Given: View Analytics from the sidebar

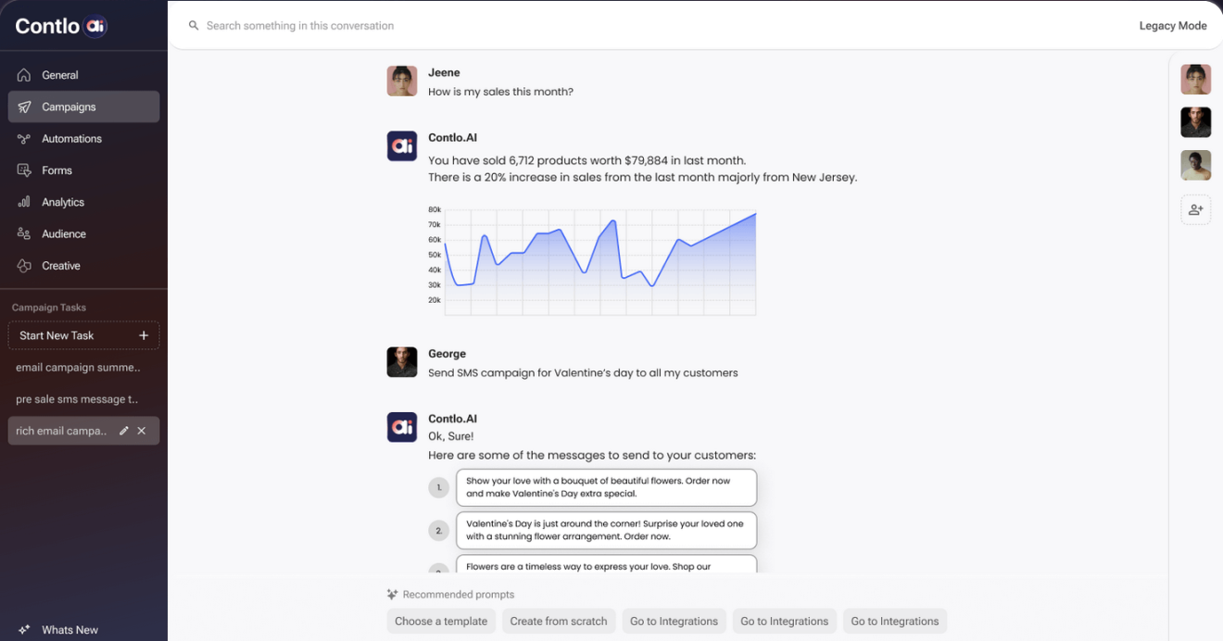Looking at the screenshot, I should pos(58,201).
